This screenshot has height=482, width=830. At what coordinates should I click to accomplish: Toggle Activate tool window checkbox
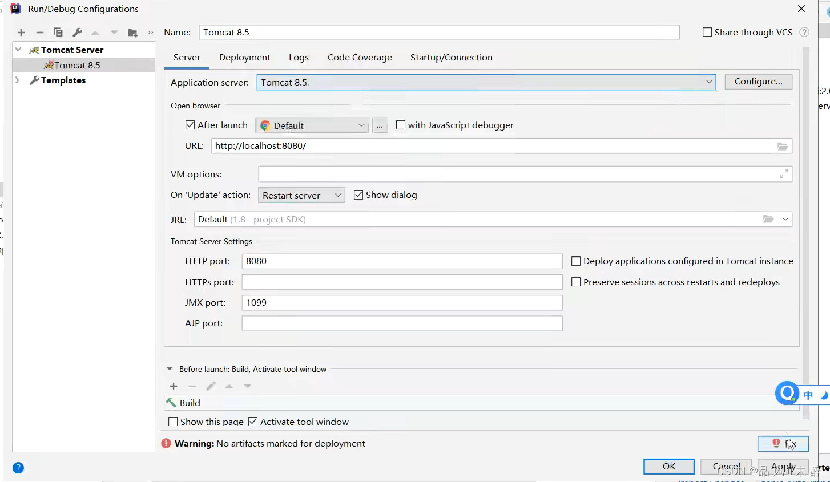click(x=253, y=422)
